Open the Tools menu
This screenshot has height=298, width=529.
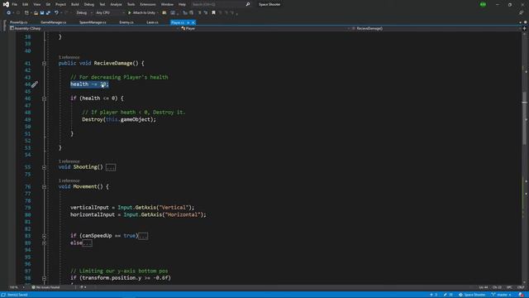click(131, 4)
